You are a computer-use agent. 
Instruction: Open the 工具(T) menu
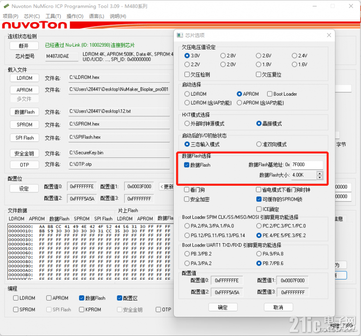point(53,16)
